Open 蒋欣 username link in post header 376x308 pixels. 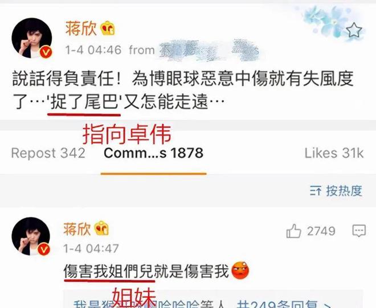click(x=81, y=28)
